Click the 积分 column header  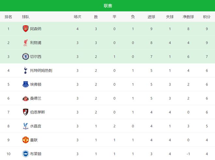coord(207,17)
